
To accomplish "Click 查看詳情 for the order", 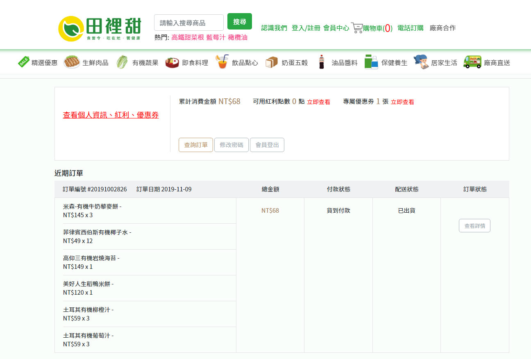I will (x=474, y=226).
